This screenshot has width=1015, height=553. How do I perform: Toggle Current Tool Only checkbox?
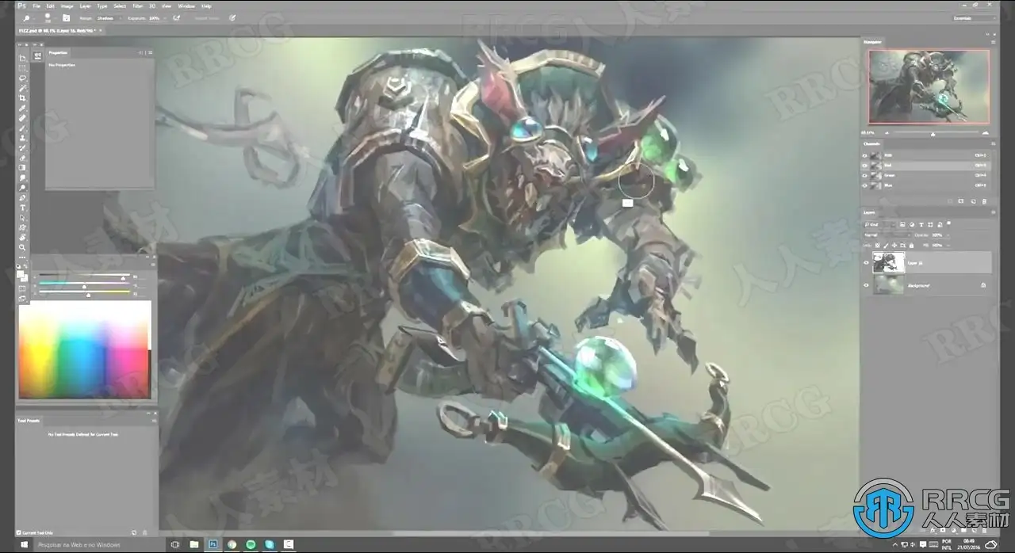(x=19, y=532)
